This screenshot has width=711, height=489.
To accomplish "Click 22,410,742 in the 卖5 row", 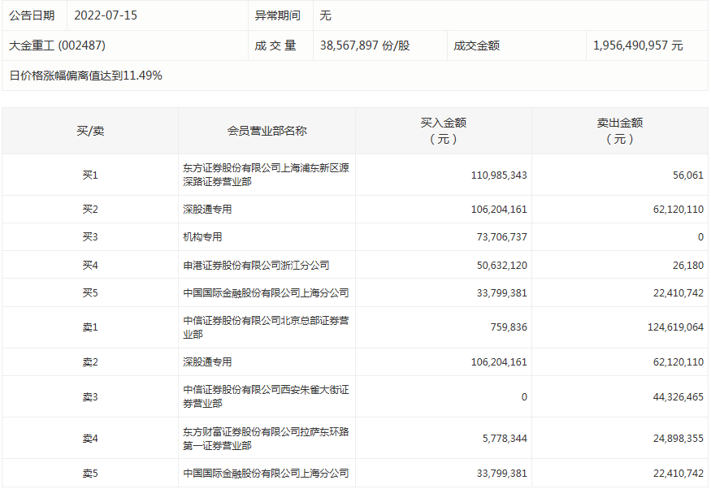I will tap(678, 473).
